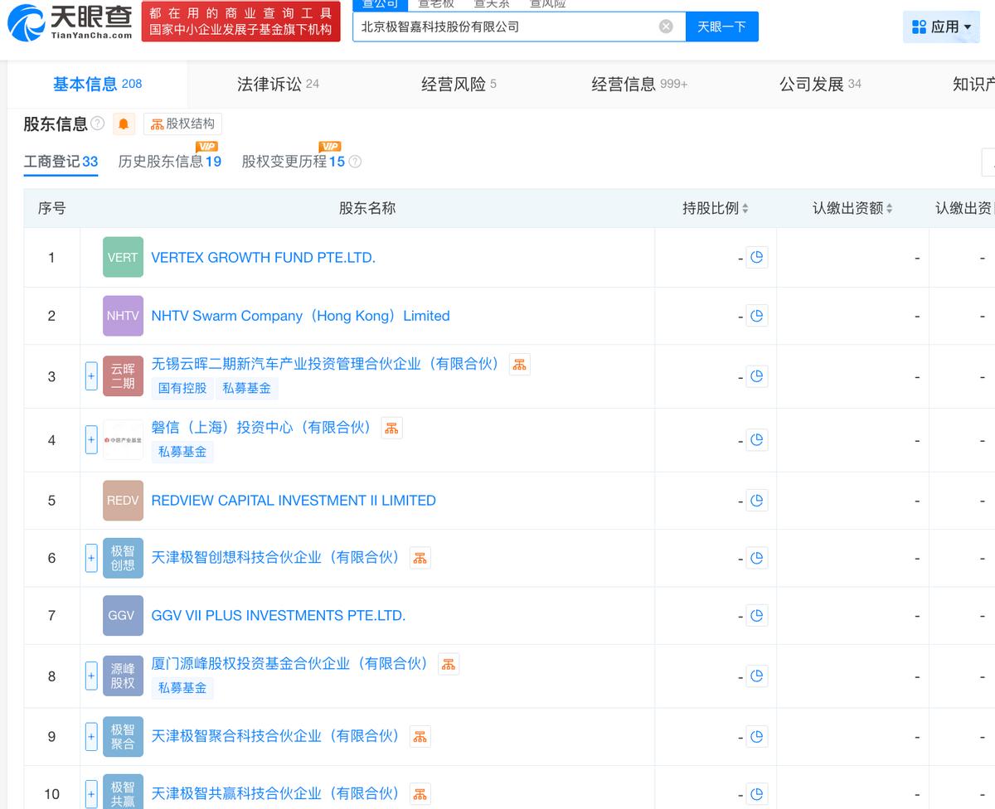995x809 pixels.
Task: Select the 历史股东信息 sub-tab
Action: 170,162
